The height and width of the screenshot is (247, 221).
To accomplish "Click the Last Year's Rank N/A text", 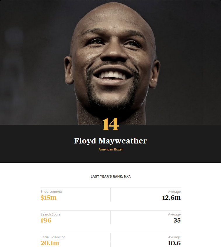I will (111, 176).
